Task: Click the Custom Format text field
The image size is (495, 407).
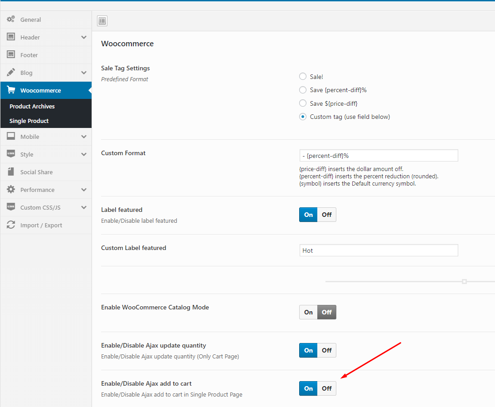Action: click(379, 156)
